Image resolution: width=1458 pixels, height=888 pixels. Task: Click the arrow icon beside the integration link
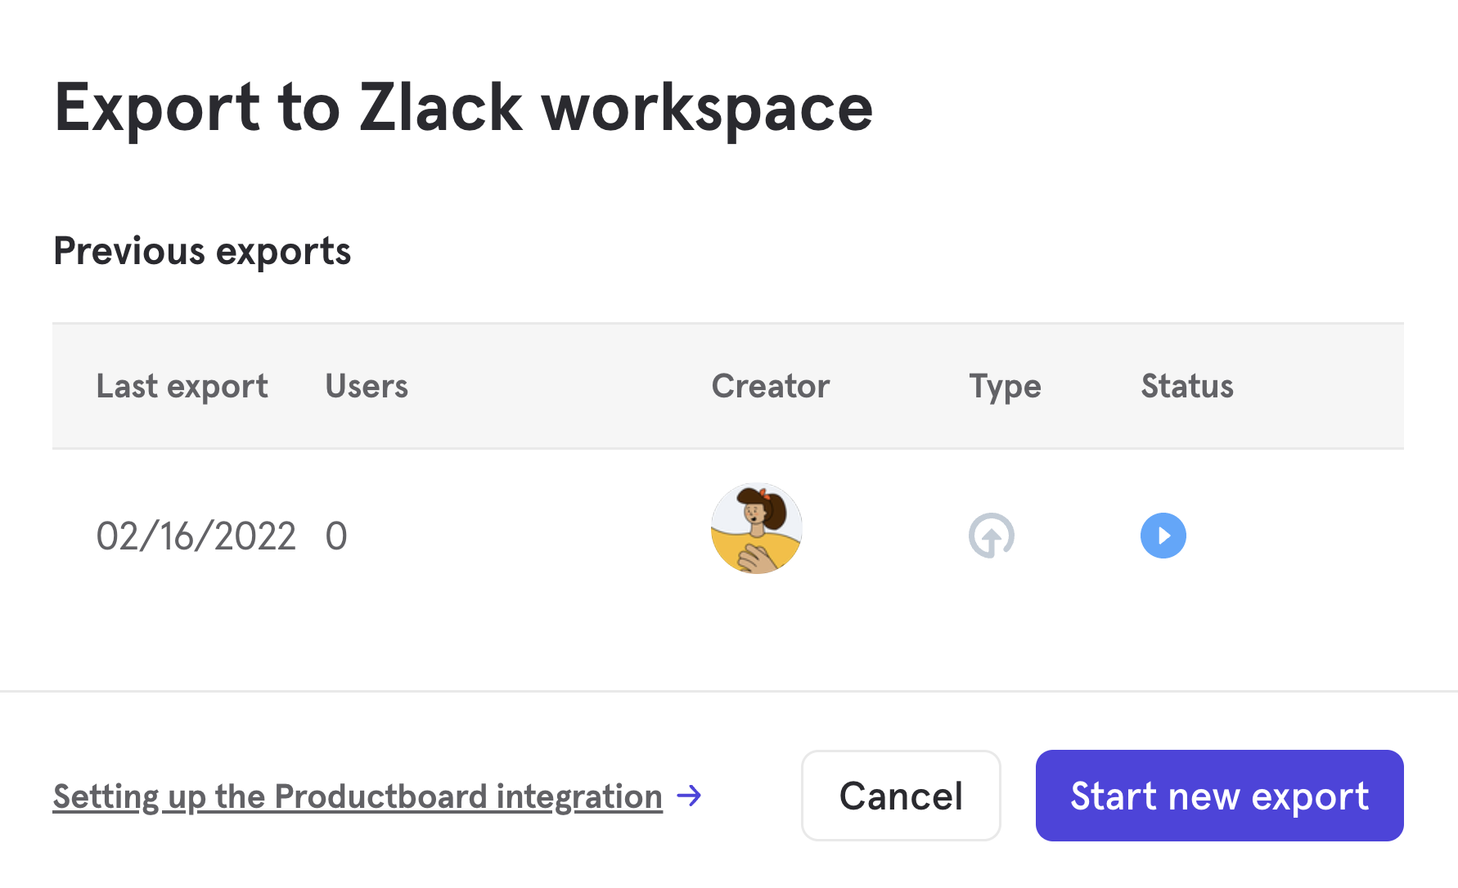coord(690,796)
